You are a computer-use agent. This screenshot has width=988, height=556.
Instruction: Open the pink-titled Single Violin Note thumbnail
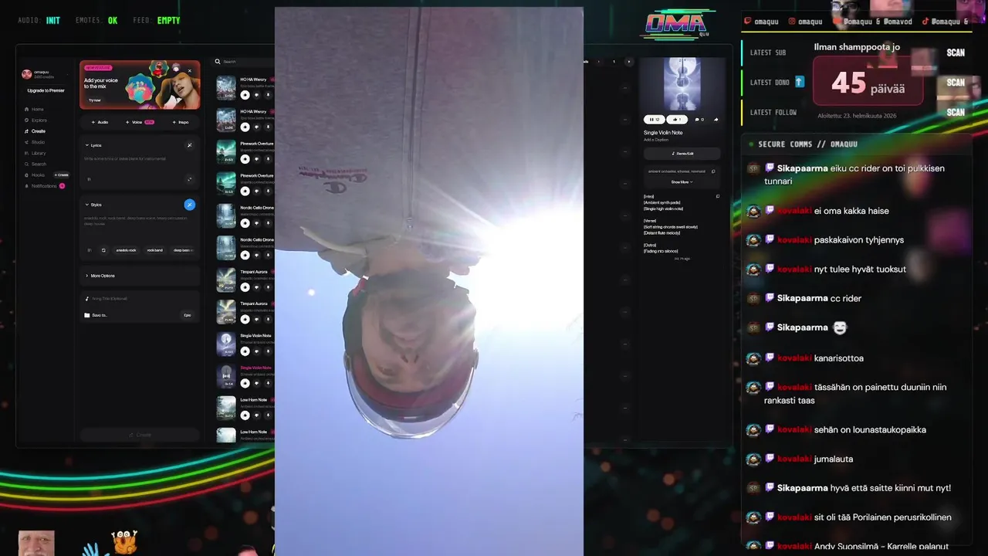pos(226,376)
